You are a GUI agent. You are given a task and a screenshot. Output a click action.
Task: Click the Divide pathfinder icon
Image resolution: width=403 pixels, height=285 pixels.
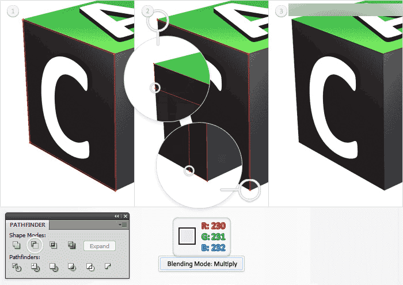(x=17, y=267)
